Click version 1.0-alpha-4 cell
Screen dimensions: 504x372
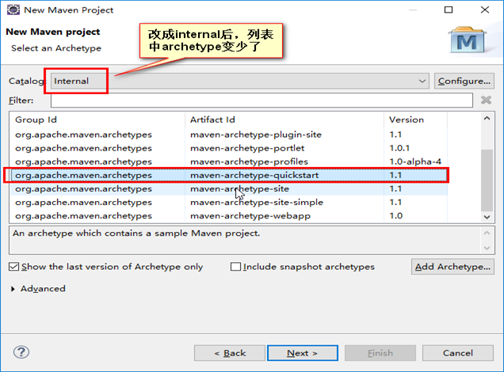click(x=415, y=161)
